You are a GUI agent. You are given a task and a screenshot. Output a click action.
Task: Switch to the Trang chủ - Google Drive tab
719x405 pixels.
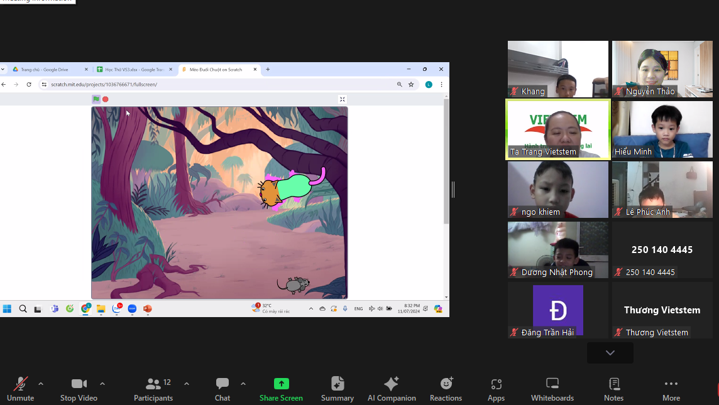click(45, 70)
